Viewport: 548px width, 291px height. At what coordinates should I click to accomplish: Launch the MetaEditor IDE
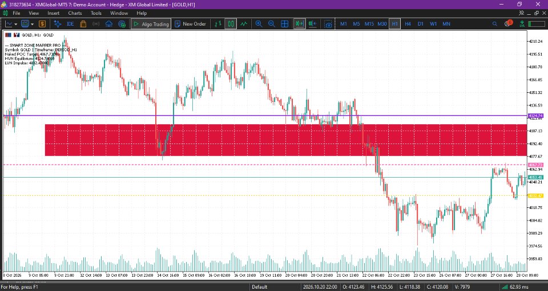coord(70,24)
